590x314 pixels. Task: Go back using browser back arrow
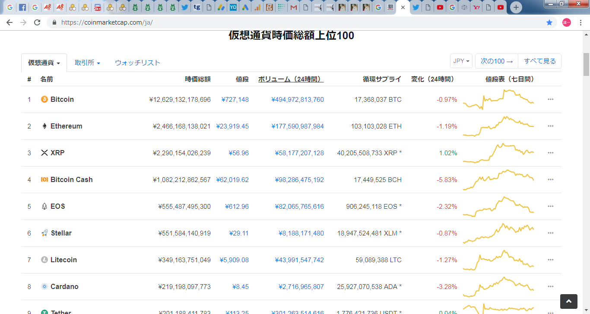[x=10, y=22]
